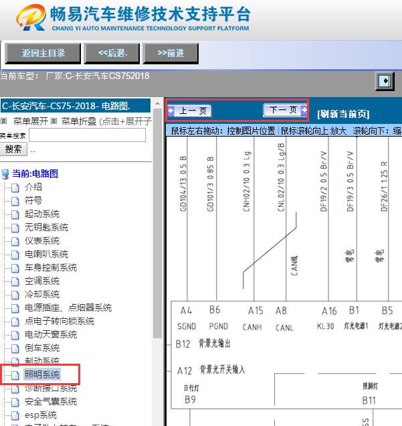Screen dimensions: 402x426
Task: Click the page icon beside 符号
Action: (15, 201)
